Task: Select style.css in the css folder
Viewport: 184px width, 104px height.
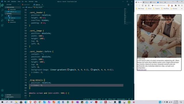Action: 13,18
